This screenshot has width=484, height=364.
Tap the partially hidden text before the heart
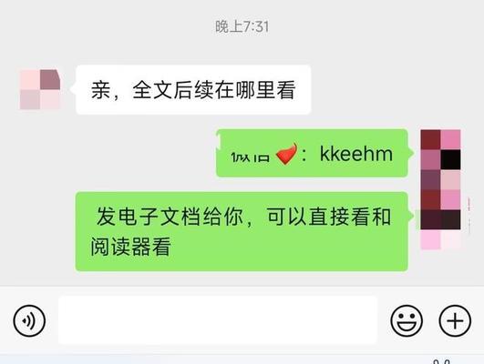coord(250,157)
